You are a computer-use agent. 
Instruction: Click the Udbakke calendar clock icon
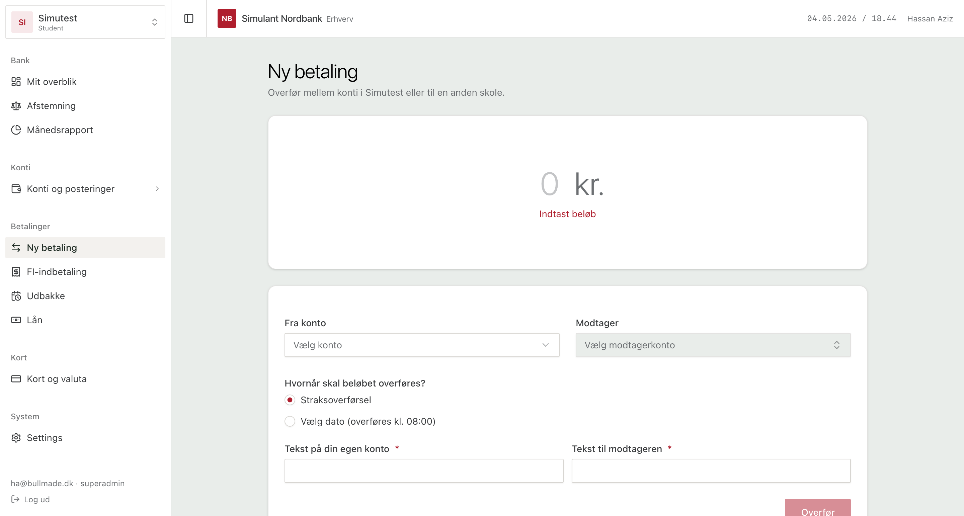tap(16, 295)
